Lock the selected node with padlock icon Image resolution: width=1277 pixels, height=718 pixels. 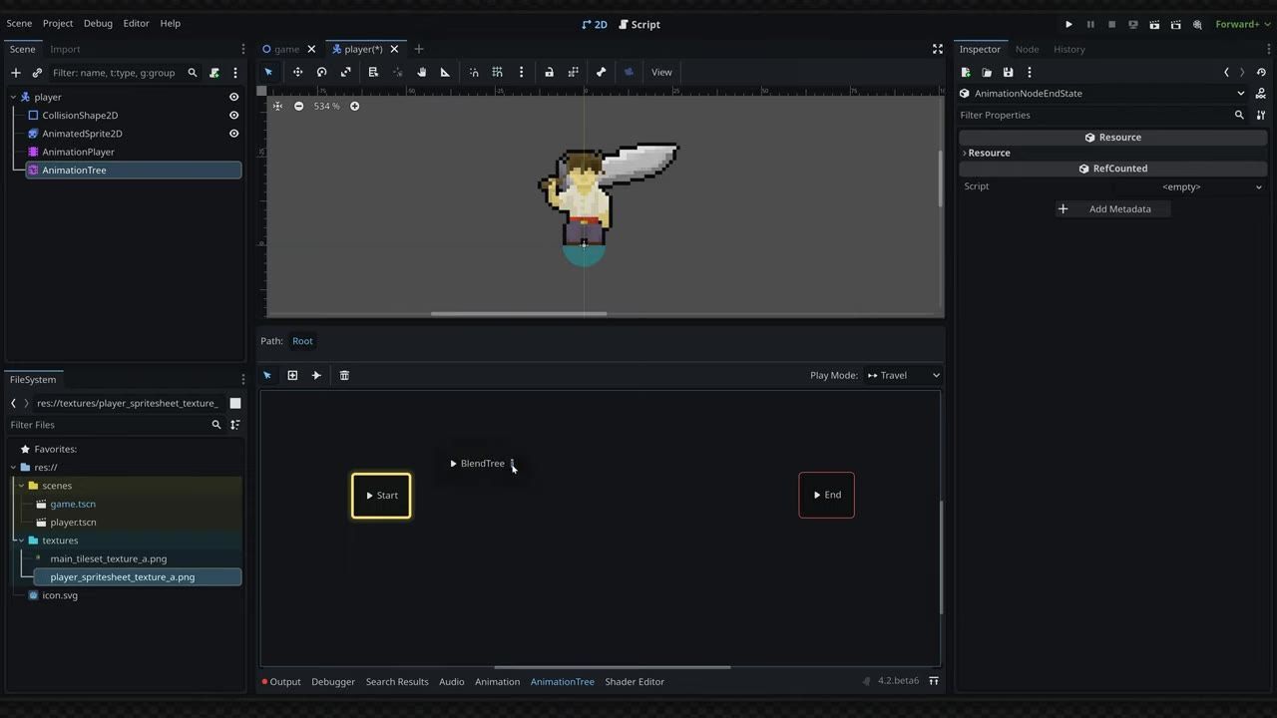(549, 72)
